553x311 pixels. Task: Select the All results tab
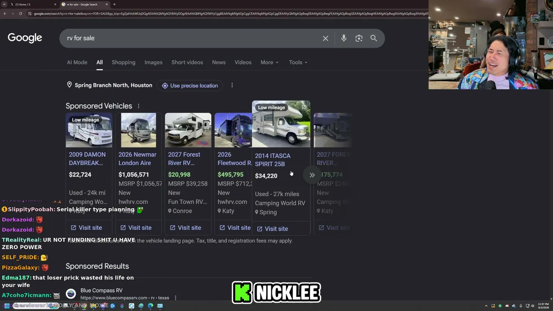click(x=99, y=62)
